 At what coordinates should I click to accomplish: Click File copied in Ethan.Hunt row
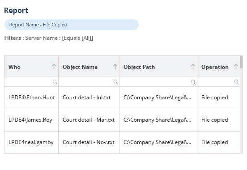click(x=219, y=98)
